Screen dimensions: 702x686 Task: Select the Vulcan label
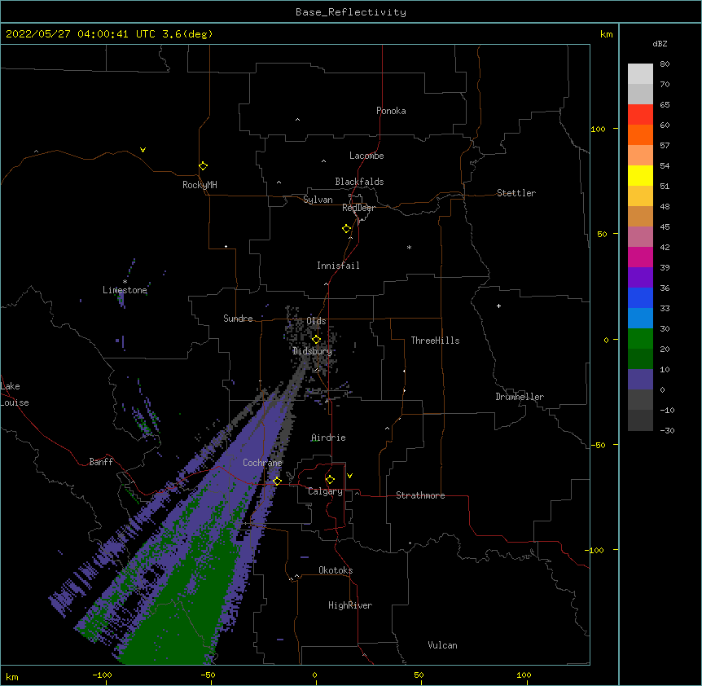tap(442, 645)
